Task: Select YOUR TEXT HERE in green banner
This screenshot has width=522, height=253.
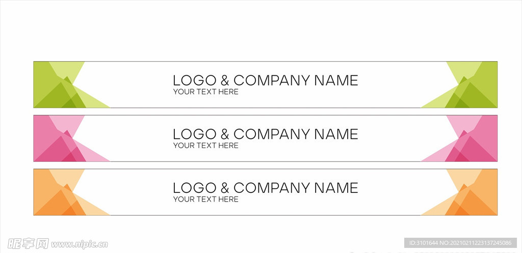Action: click(x=205, y=92)
